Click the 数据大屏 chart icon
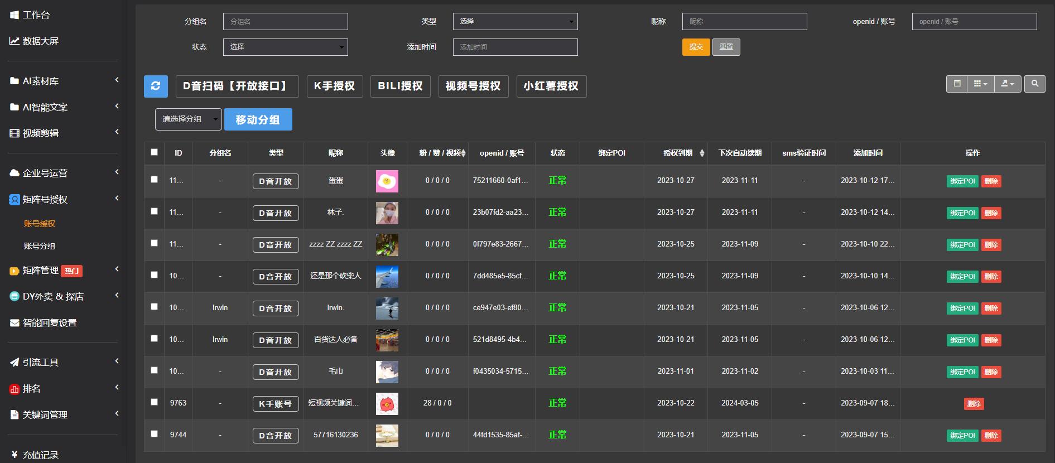The height and width of the screenshot is (463, 1055). tap(15, 41)
